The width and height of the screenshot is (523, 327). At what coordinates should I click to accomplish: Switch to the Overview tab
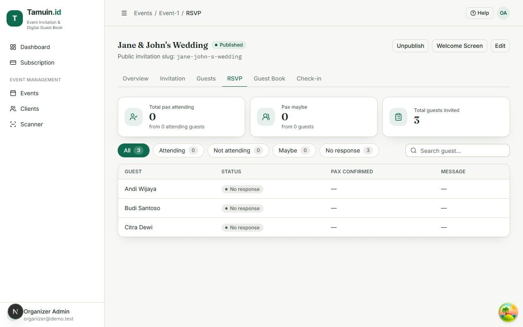tap(136, 78)
